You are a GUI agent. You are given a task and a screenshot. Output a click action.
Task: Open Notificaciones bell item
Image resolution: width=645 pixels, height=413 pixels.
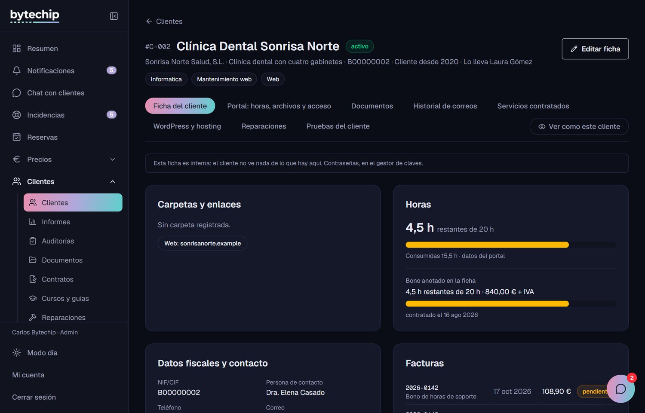pyautogui.click(x=64, y=70)
